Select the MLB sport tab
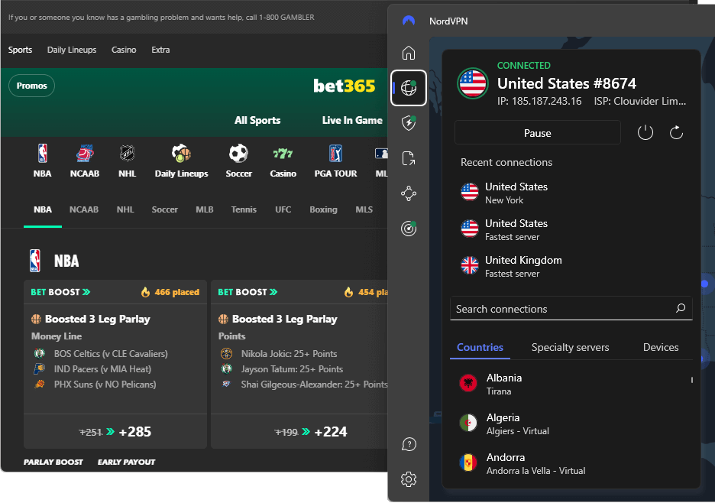The height and width of the screenshot is (503, 715). 204,209
